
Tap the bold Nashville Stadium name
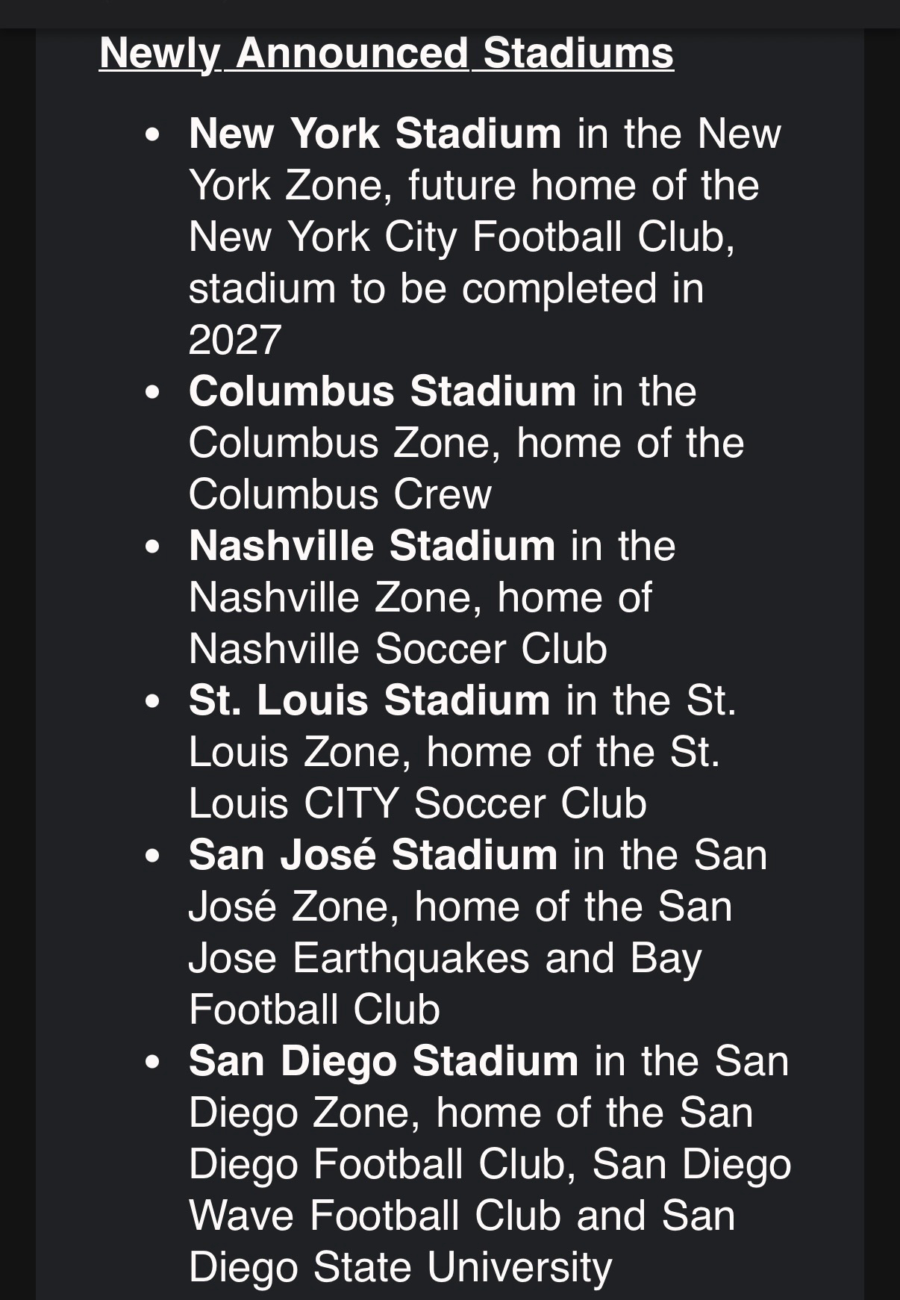point(372,546)
